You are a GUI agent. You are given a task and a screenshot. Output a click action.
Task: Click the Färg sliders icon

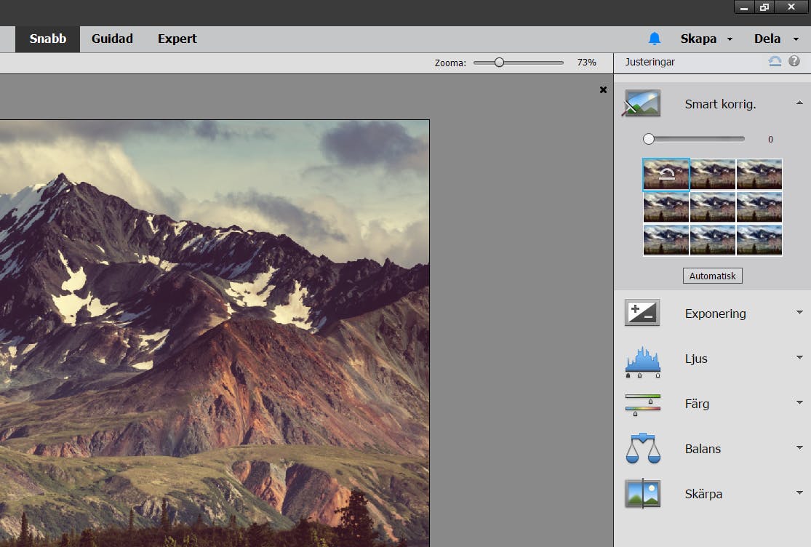click(643, 405)
